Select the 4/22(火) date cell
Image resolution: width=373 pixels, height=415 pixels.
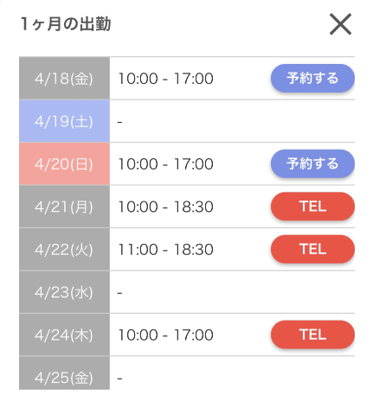click(x=64, y=249)
